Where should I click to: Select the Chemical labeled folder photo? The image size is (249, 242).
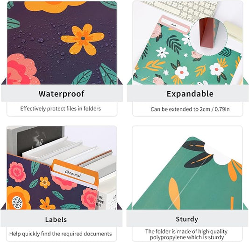pyautogui.click(x=62, y=168)
